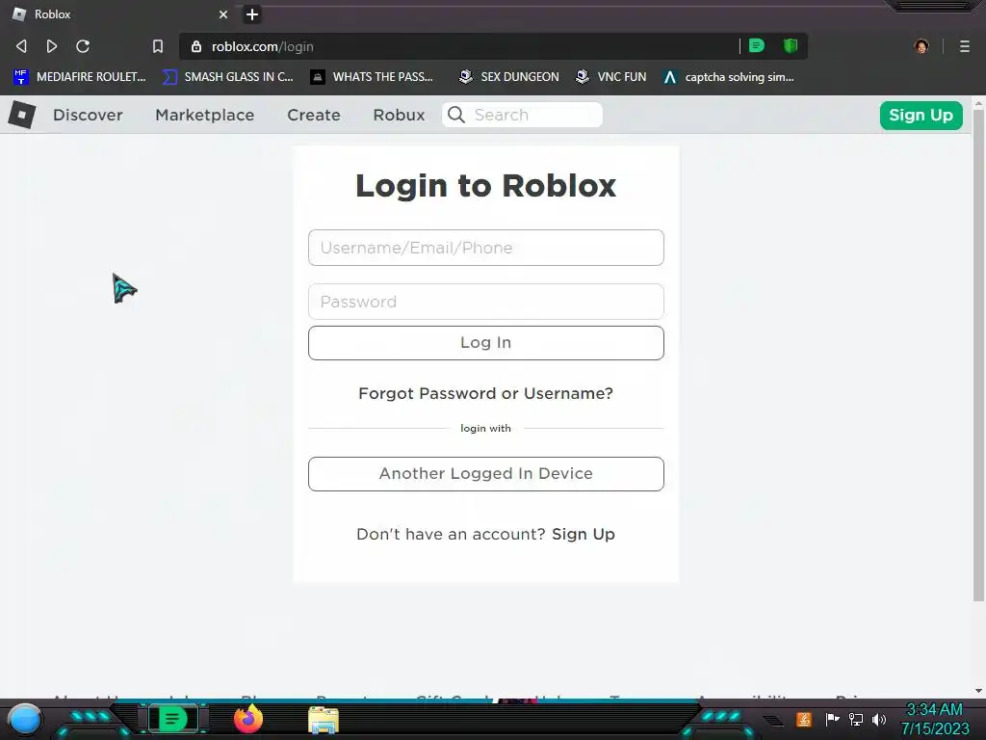
Task: Click the page vertical scrollbar
Action: (978, 356)
